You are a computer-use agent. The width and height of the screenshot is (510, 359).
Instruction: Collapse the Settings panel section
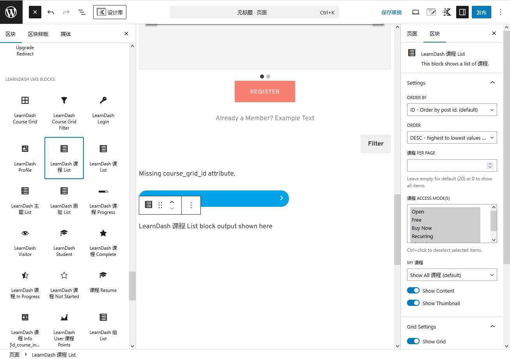click(x=452, y=83)
